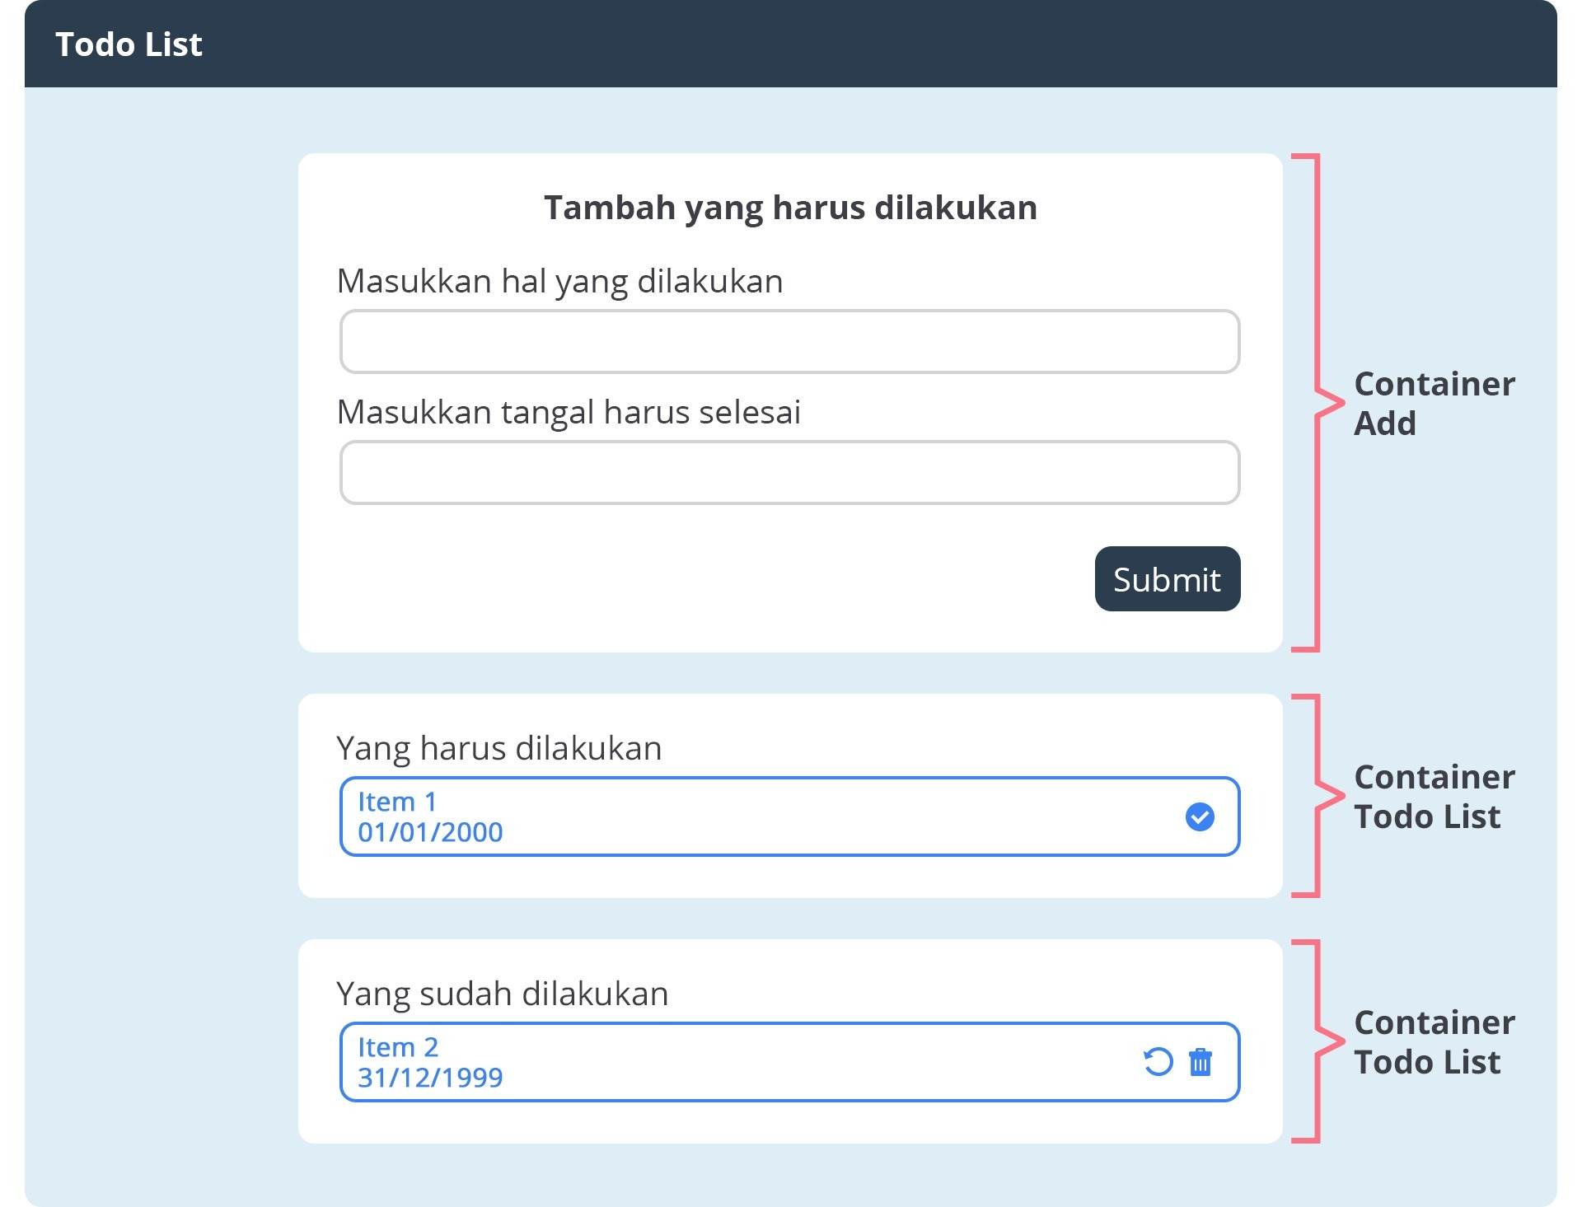Screen dimensions: 1582x1207
Task: Delete Item 2 with the trash icon
Action: coord(1201,1062)
